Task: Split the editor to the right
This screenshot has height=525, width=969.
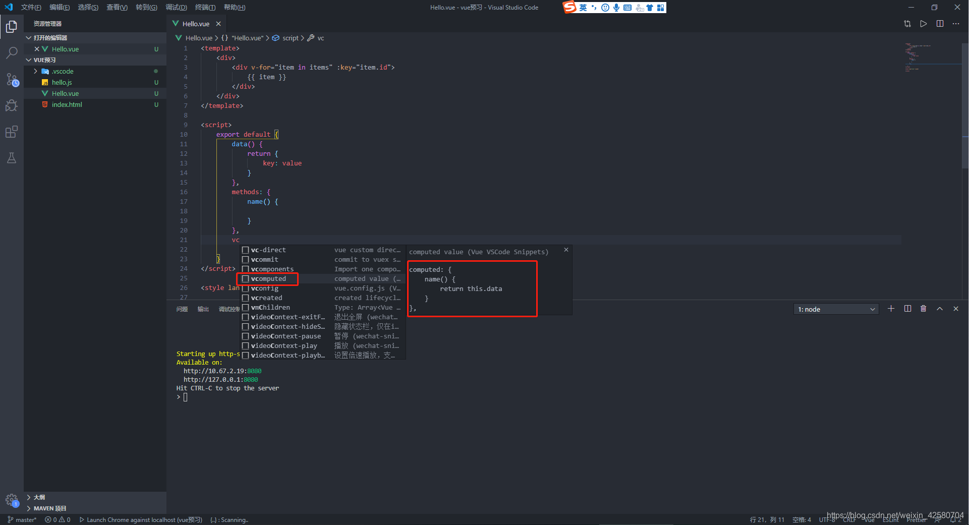Action: [x=940, y=24]
